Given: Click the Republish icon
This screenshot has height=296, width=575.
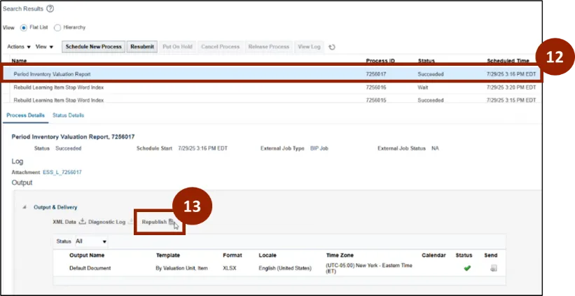Looking at the screenshot, I should 172,222.
